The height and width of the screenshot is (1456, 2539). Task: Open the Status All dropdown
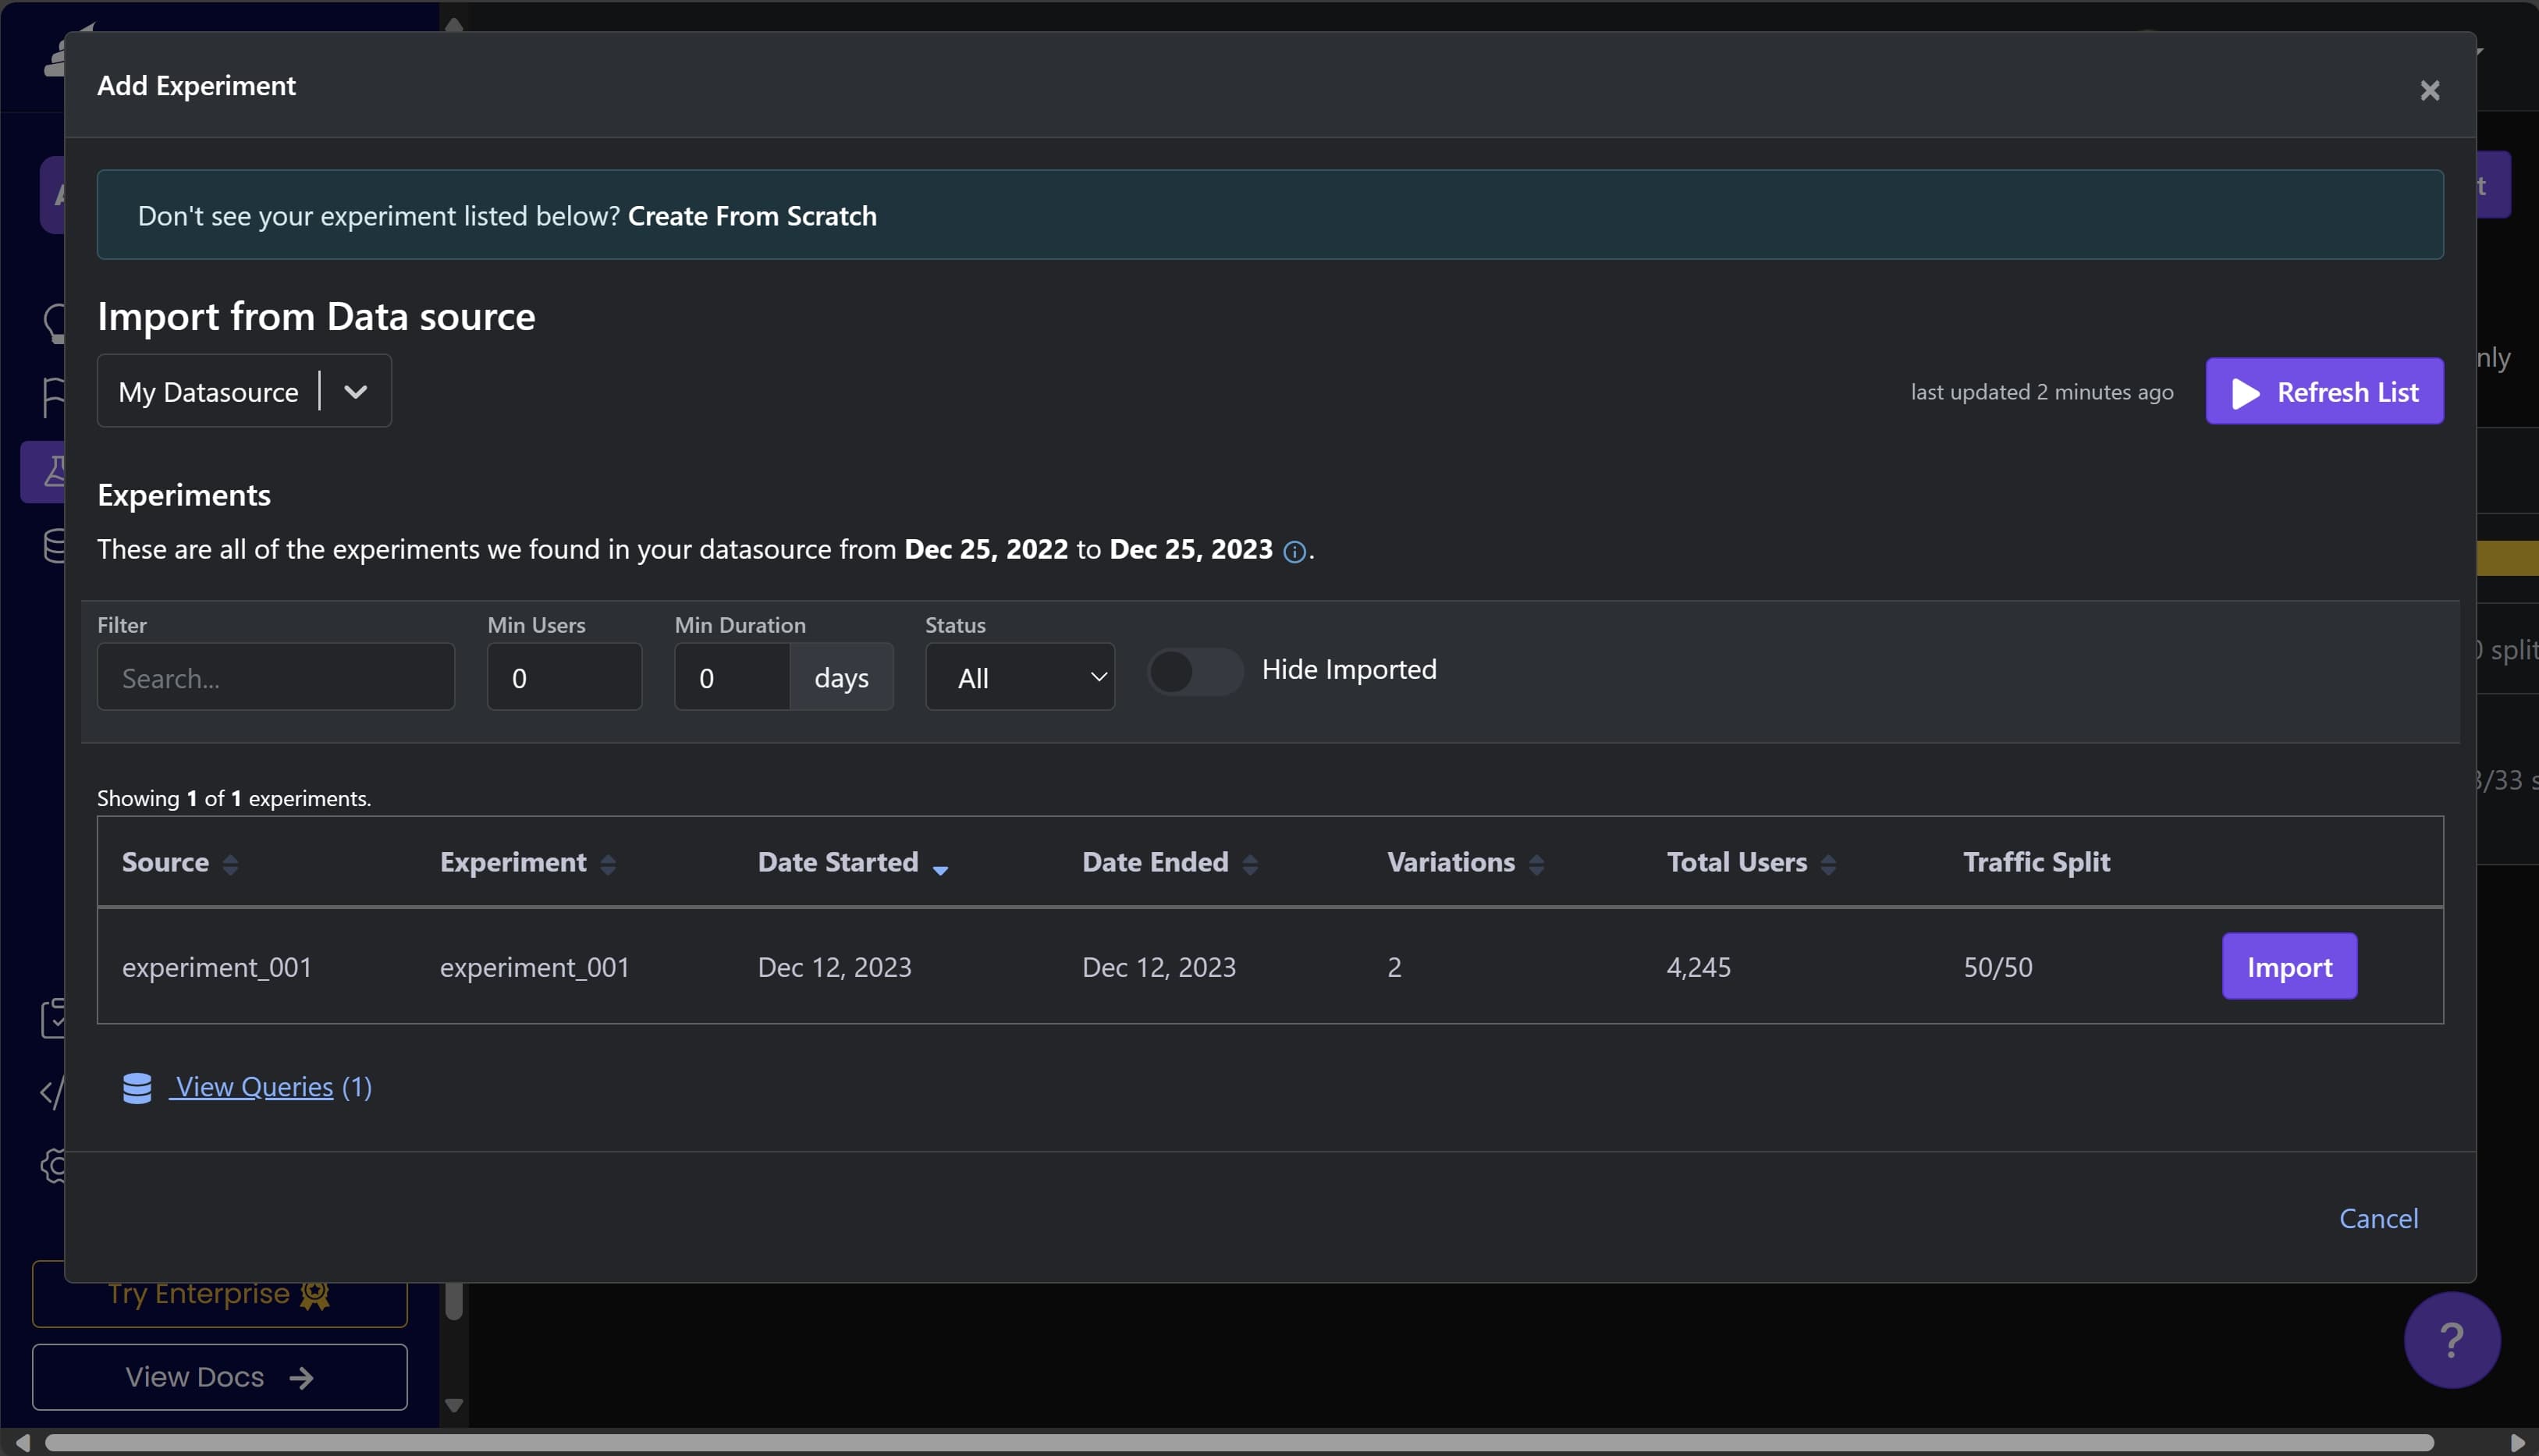[x=1019, y=677]
